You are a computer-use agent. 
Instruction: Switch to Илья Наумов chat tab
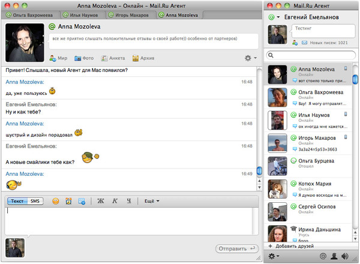(81, 15)
